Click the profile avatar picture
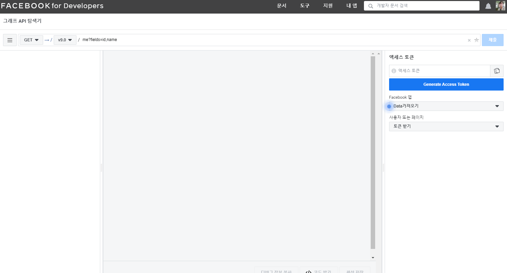507x273 pixels. tap(501, 5)
